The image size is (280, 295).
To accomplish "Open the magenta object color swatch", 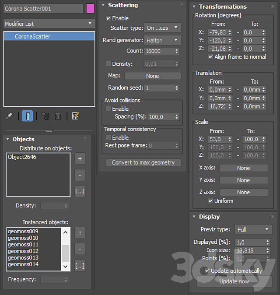I will [90, 9].
